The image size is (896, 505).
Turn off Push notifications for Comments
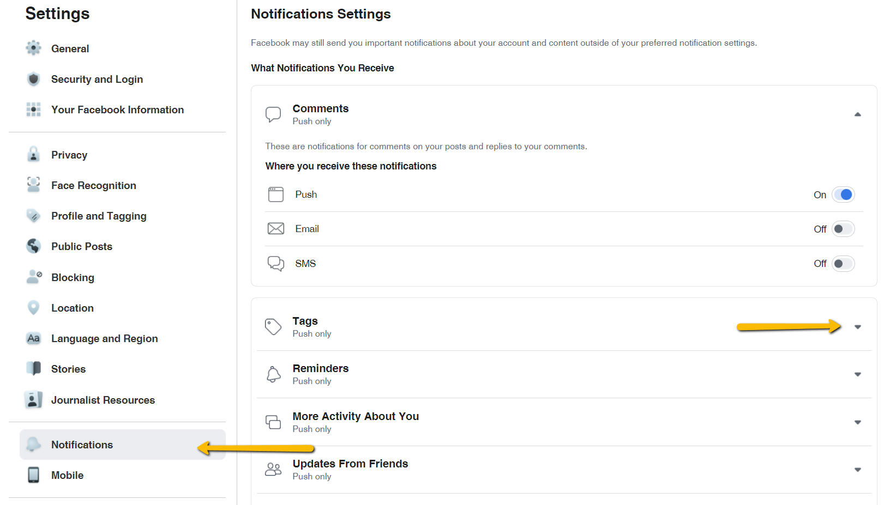[x=843, y=194]
